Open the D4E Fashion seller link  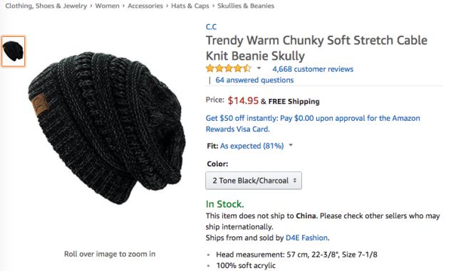(x=307, y=238)
